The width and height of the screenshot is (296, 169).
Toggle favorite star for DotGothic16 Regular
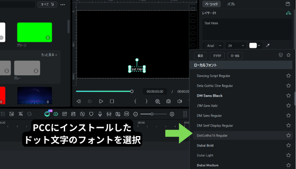288,136
